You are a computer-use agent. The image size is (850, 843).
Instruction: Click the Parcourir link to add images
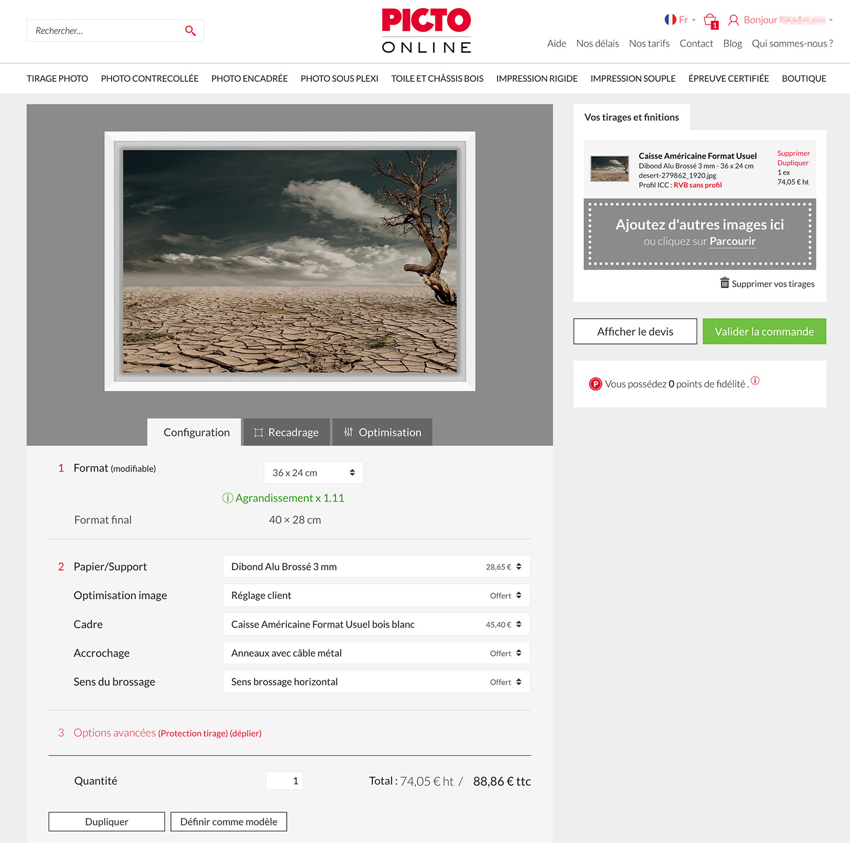(x=732, y=241)
